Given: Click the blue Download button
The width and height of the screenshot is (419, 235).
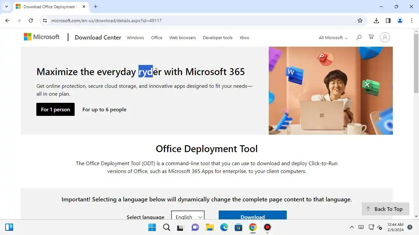Looking at the screenshot, I should tap(253, 215).
